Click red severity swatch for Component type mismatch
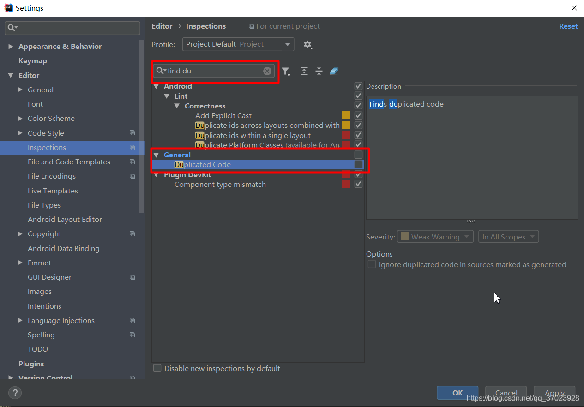 tap(346, 184)
